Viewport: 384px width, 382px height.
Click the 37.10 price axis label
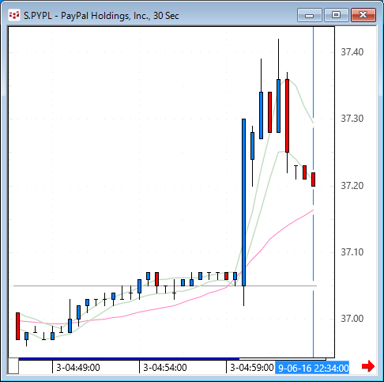tap(352, 252)
